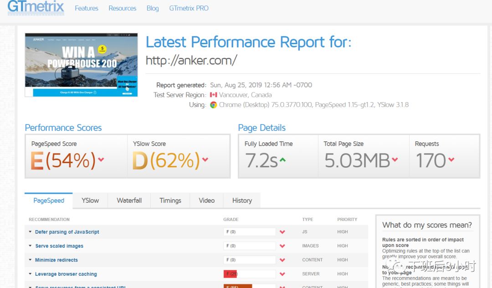Go to the Blog page
This screenshot has width=492, height=288.
pyautogui.click(x=153, y=8)
